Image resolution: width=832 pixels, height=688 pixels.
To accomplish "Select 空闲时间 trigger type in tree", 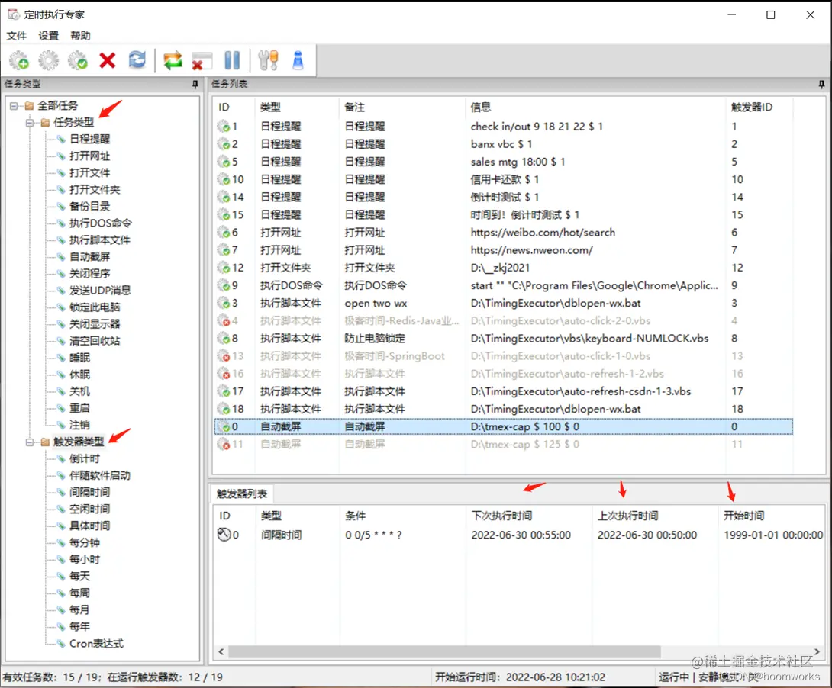I will tap(89, 510).
